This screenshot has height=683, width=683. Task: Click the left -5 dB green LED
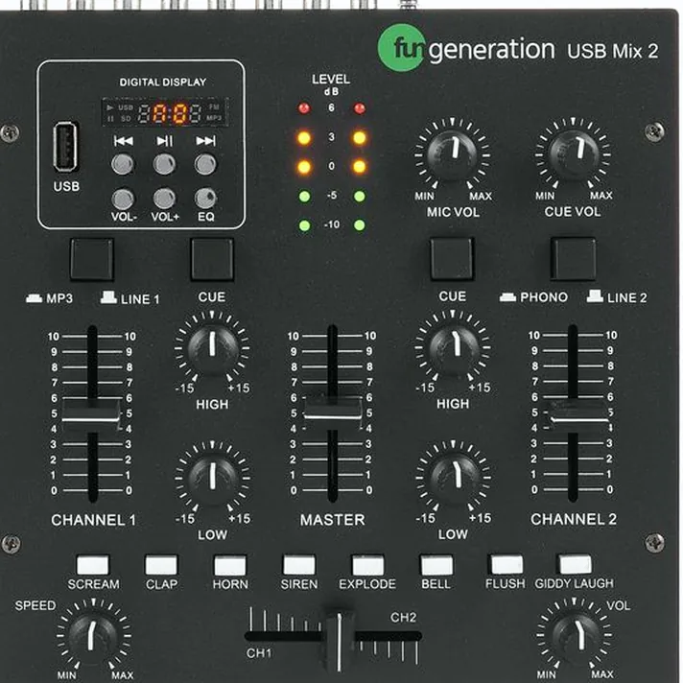304,196
